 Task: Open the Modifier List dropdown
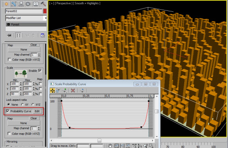click(x=45, y=18)
